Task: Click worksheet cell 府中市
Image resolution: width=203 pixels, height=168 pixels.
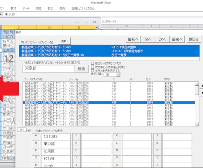Action: 8,147
